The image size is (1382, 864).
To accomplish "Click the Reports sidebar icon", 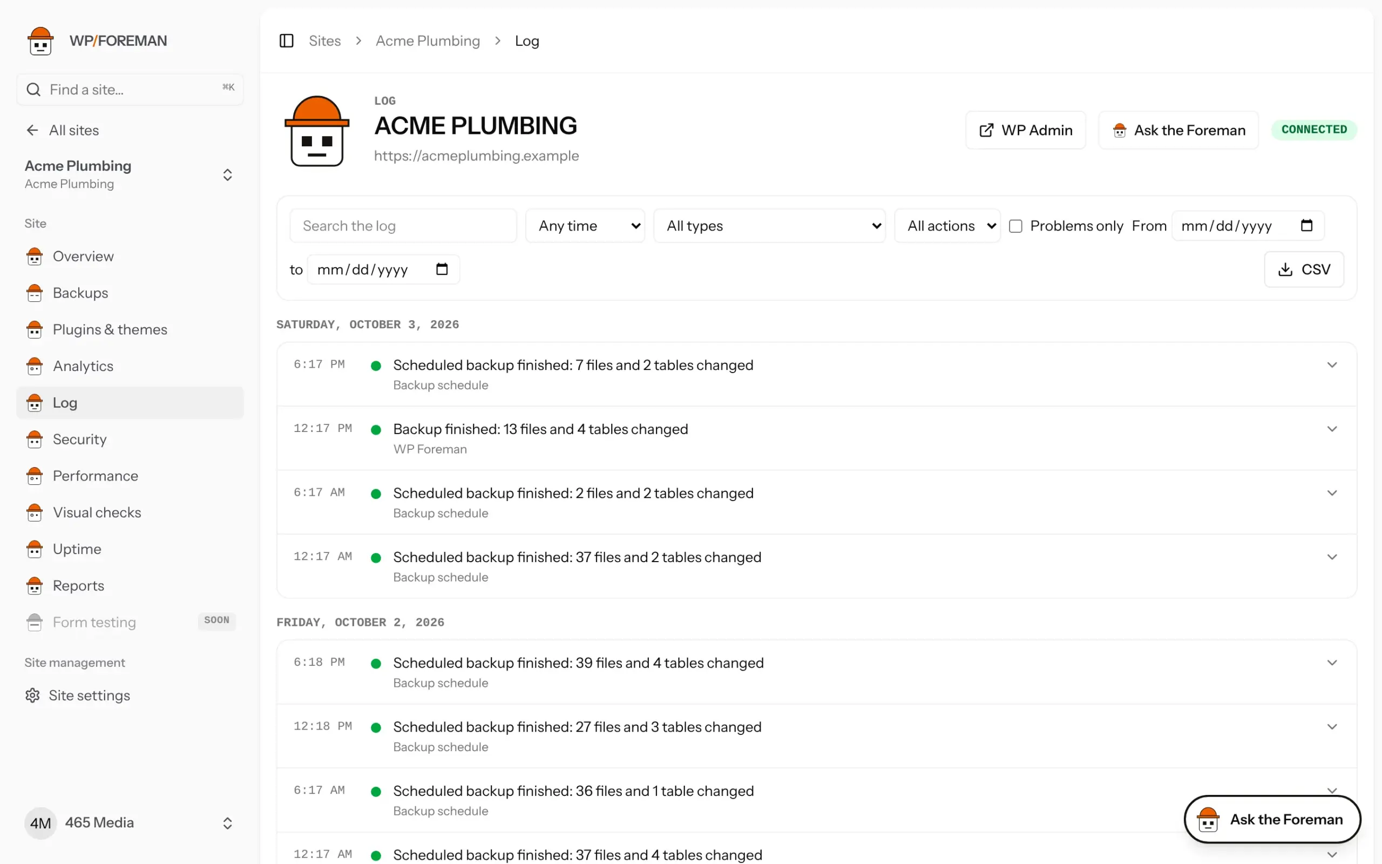I will point(34,586).
